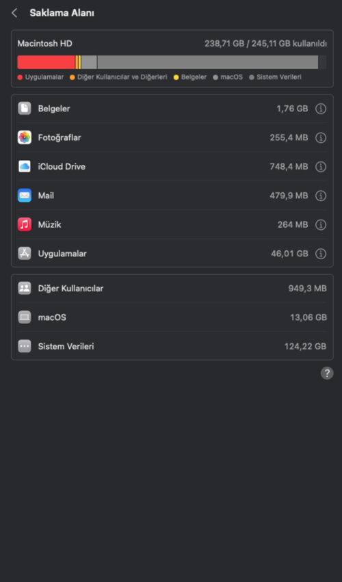Click the large gray Sistem Verileri bar segment
Viewport: 342px width, 582px height.
(207, 62)
